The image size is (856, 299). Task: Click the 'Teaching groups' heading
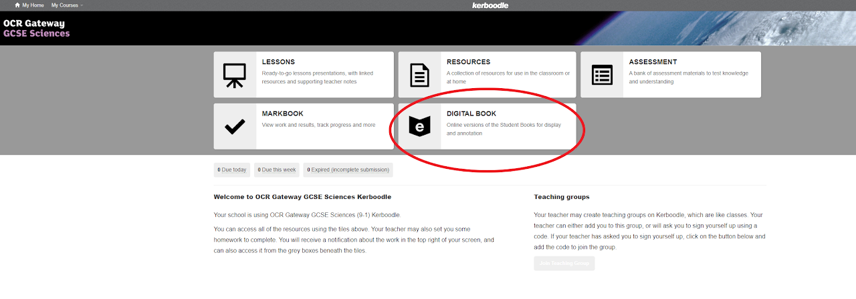pyautogui.click(x=562, y=198)
